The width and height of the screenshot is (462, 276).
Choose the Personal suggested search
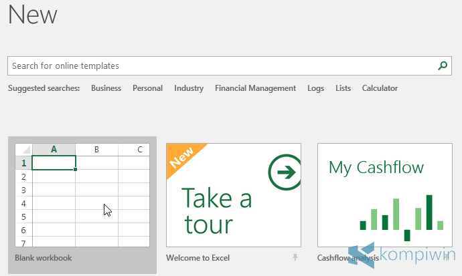147,88
